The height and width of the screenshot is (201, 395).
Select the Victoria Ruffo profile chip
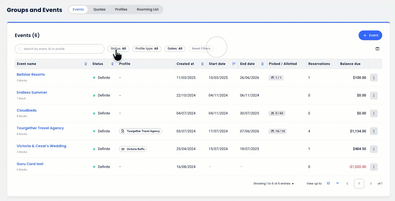tap(133, 149)
